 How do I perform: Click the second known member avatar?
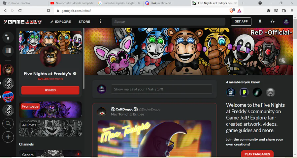point(244,92)
